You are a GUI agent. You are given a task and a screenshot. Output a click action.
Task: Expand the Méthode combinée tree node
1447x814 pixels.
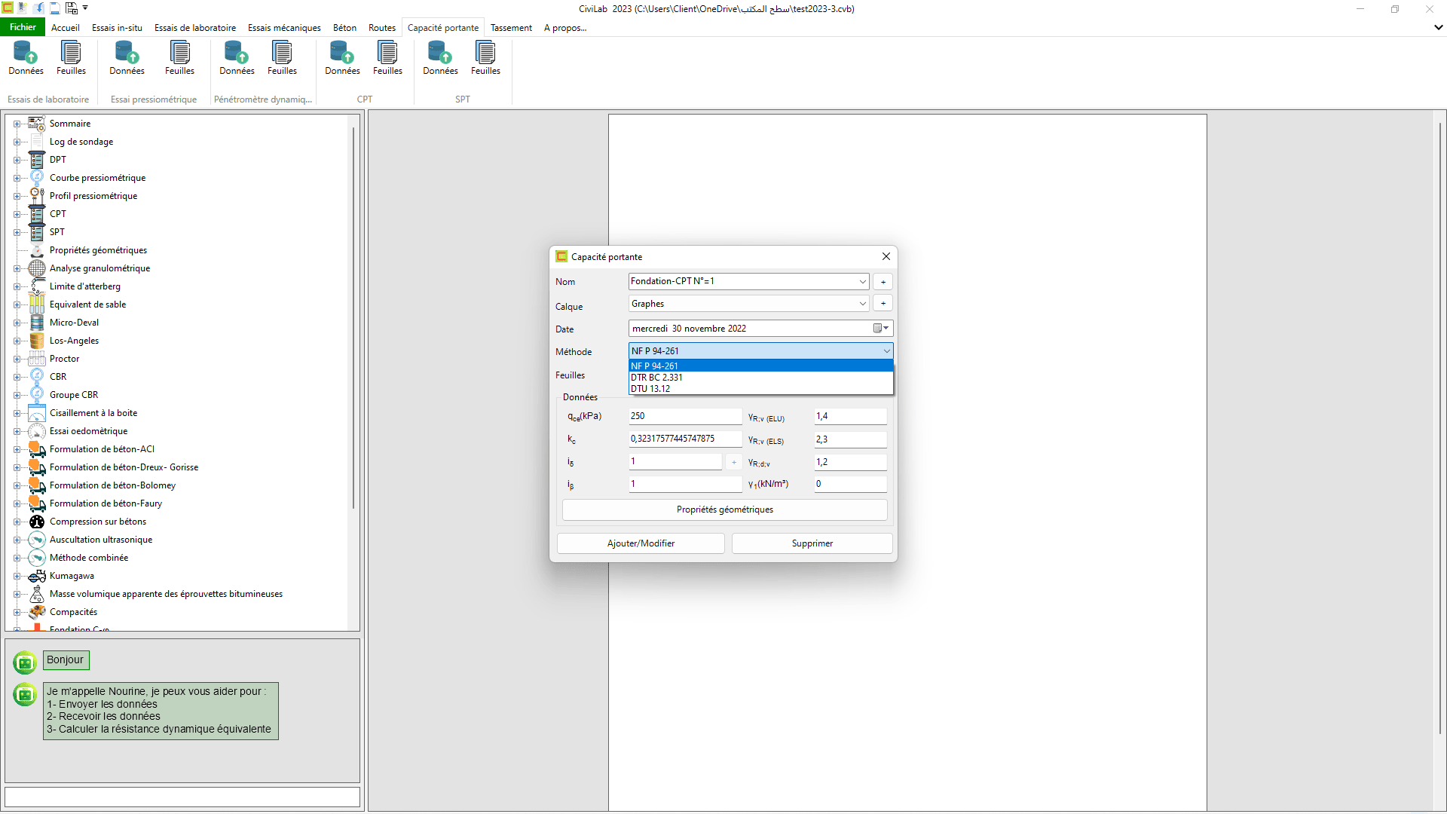point(17,558)
